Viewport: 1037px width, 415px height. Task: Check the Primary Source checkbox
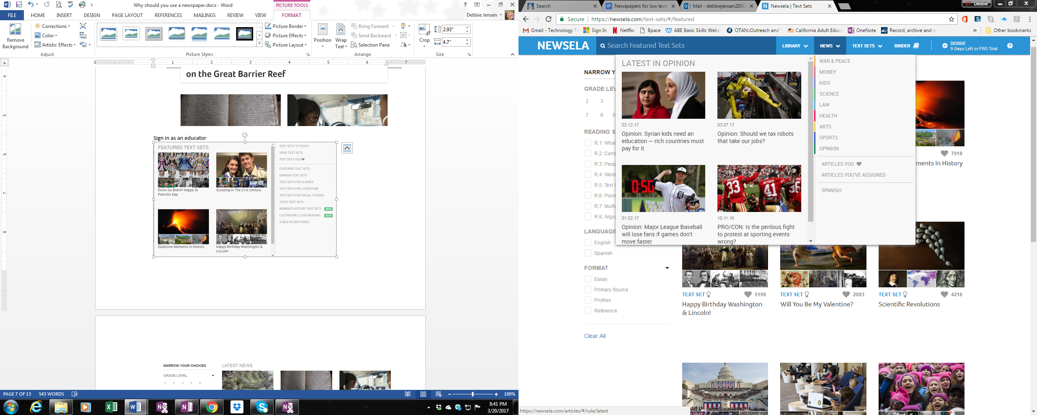coord(588,289)
